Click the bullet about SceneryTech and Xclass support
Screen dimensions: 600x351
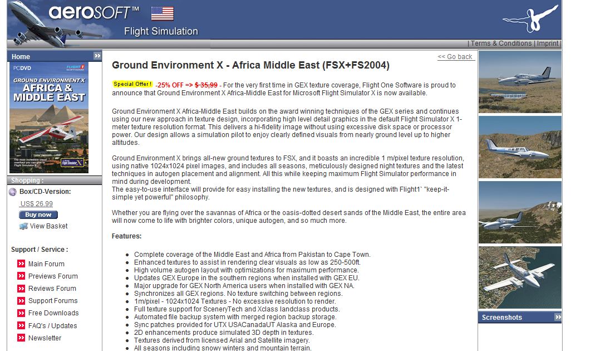point(237,309)
